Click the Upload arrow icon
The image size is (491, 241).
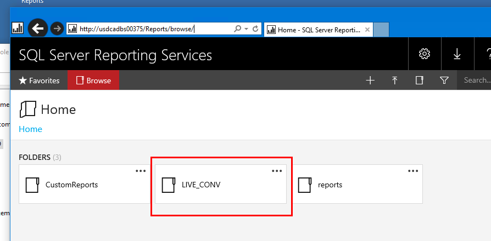(x=395, y=81)
